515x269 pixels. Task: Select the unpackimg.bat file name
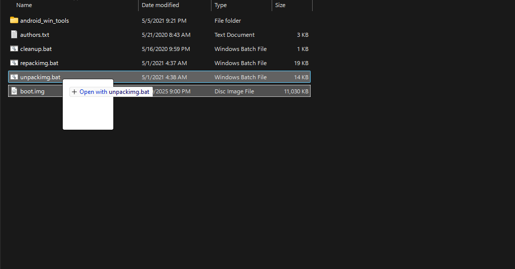click(40, 77)
